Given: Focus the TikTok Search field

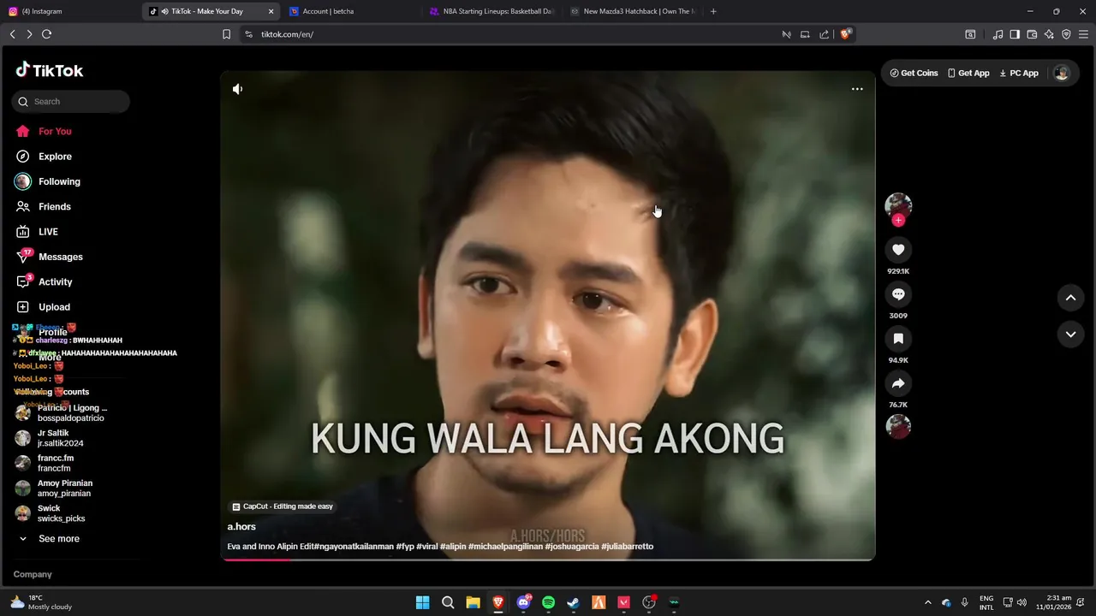Looking at the screenshot, I should 71,101.
